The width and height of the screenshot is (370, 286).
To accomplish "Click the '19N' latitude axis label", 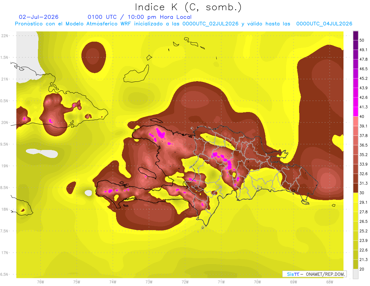I will click(x=5, y=166).
